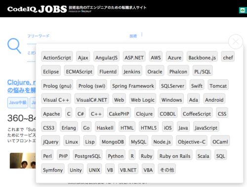This screenshot has width=247, height=187.
Task: Pick the PL/SQL tag
Action: [x=203, y=70]
